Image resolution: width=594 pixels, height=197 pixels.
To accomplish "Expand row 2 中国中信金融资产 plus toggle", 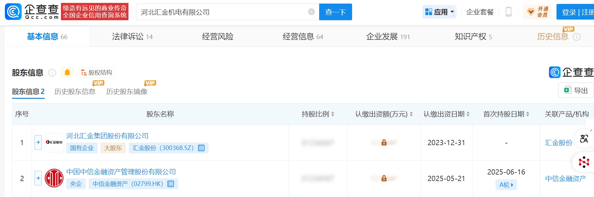I will (38, 178).
